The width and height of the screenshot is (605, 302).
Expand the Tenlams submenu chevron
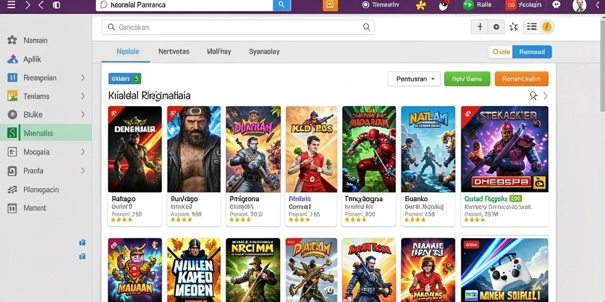coord(83,96)
